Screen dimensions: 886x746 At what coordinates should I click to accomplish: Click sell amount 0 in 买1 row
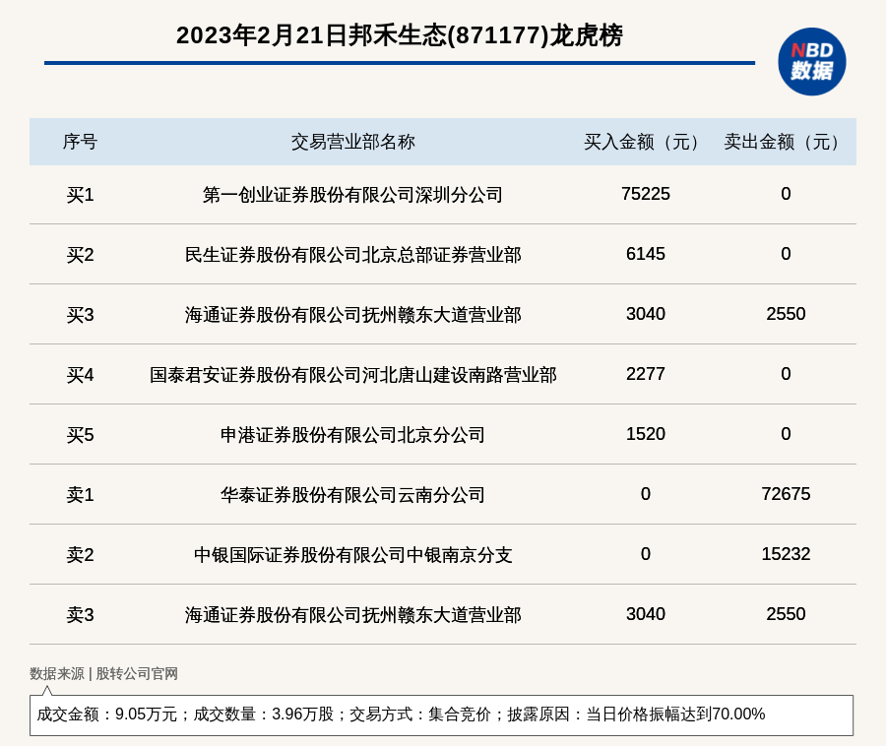pos(786,194)
